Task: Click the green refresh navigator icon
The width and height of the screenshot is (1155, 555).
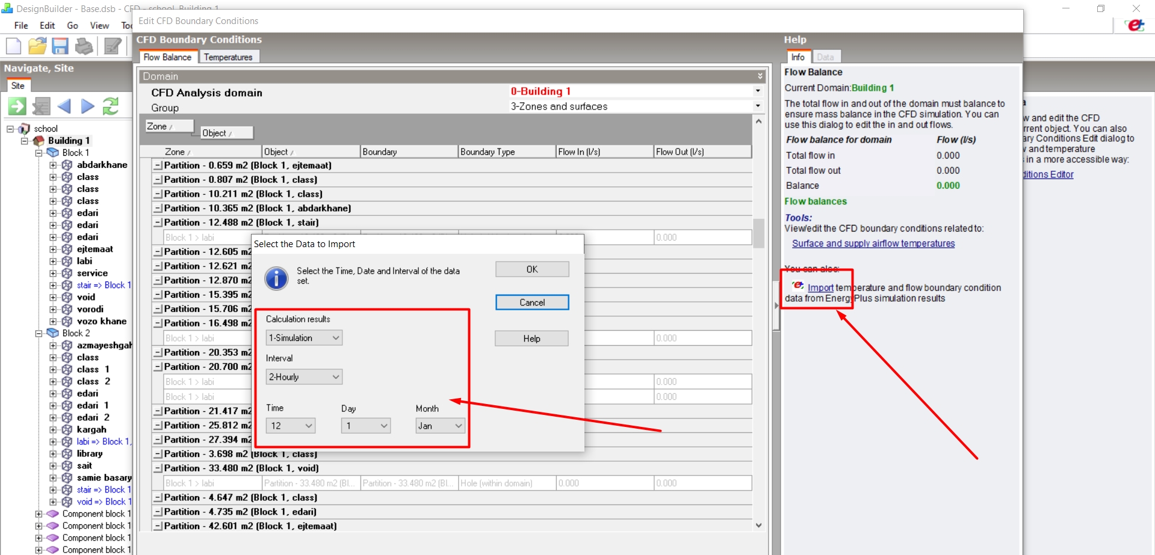Action: [111, 106]
